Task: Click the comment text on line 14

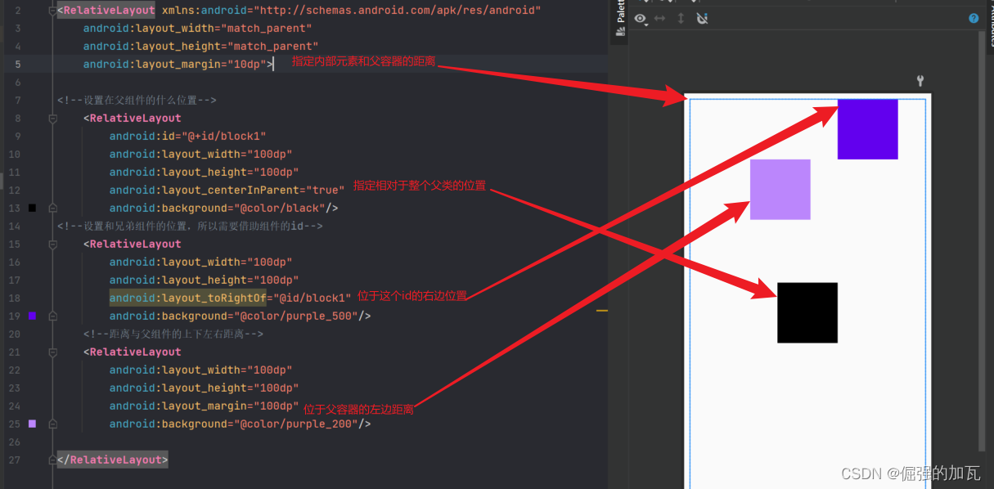Action: (x=190, y=227)
